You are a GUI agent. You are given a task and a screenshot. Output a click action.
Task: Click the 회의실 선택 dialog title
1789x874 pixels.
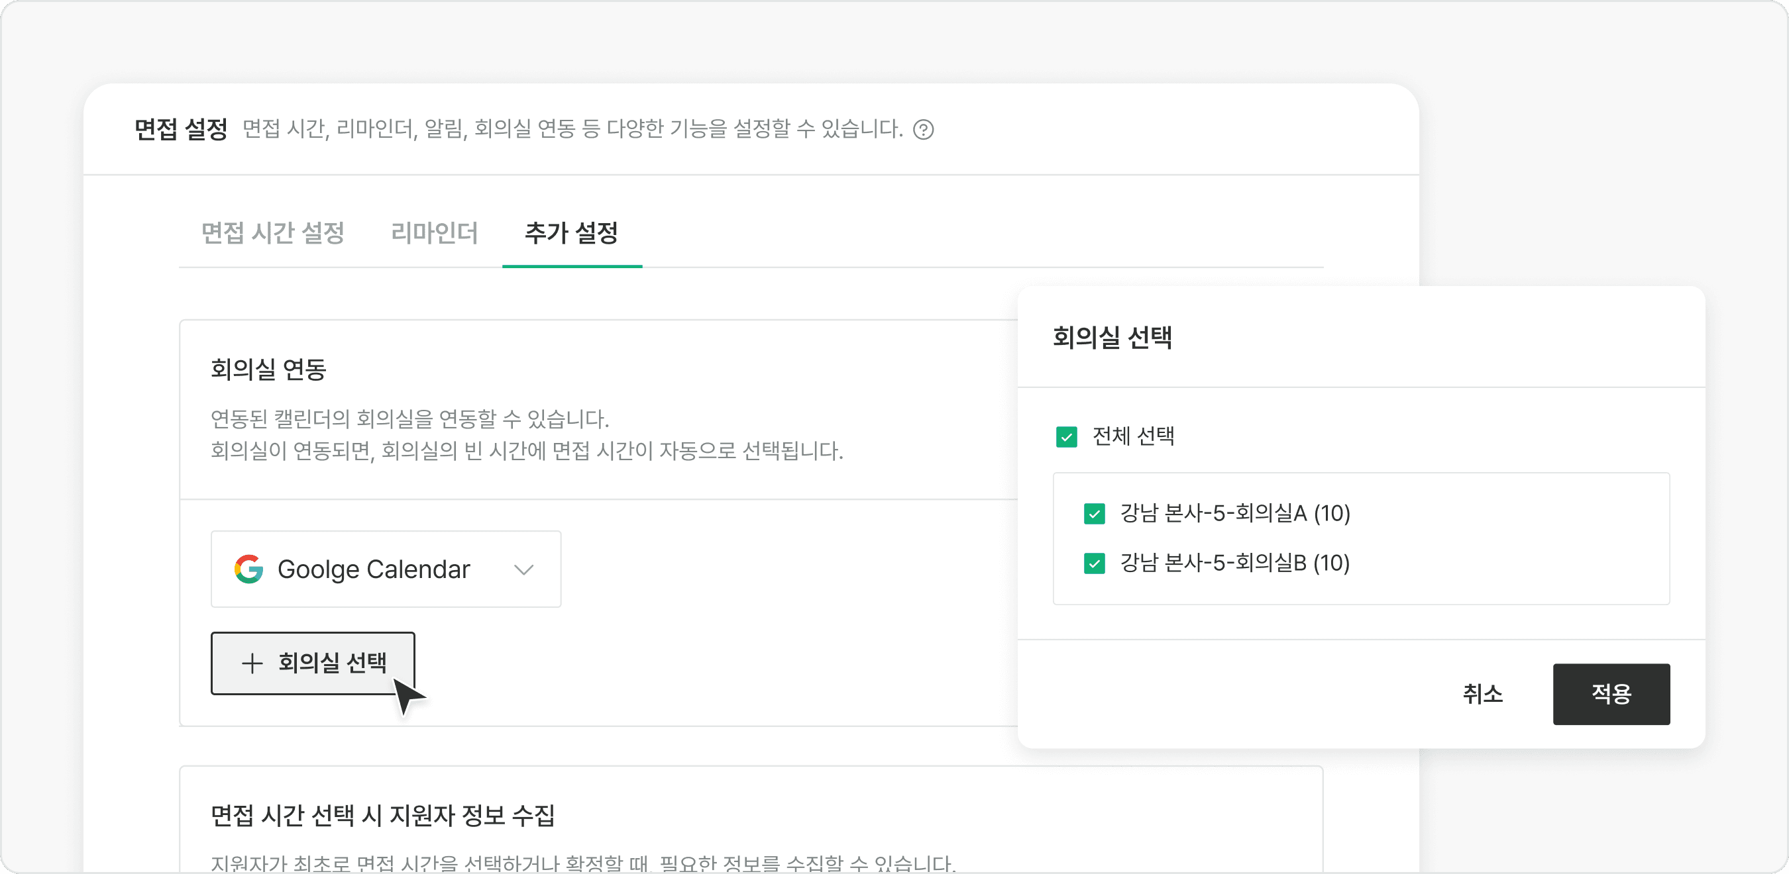point(1111,339)
